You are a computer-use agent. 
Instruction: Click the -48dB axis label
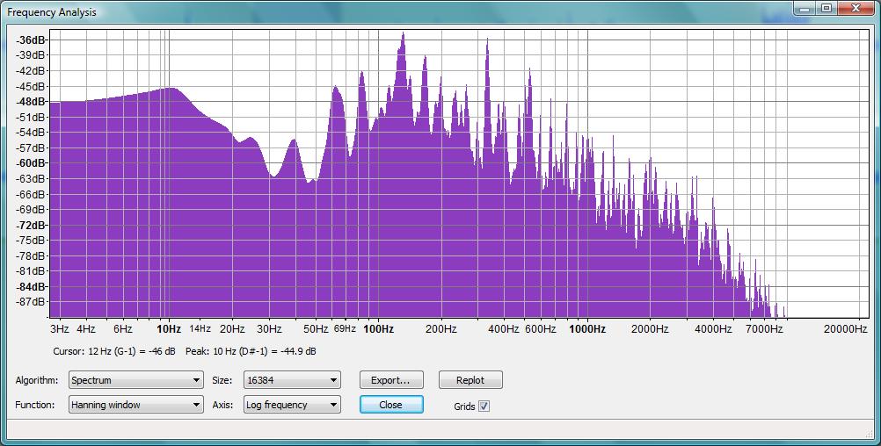pos(32,102)
